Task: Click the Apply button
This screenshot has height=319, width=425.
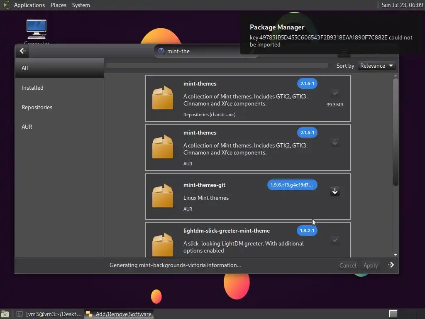Action: point(371,265)
